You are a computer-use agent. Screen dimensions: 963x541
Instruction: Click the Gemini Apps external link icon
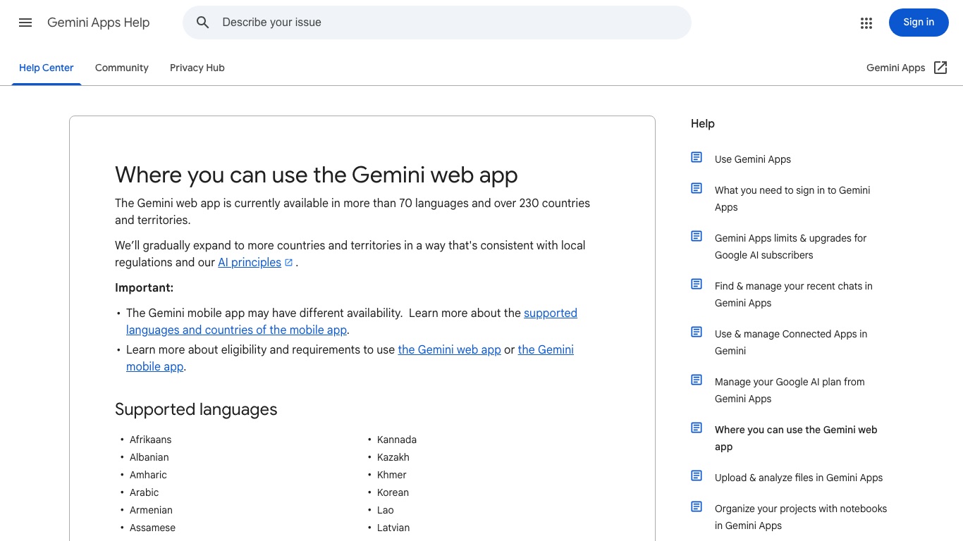click(940, 68)
